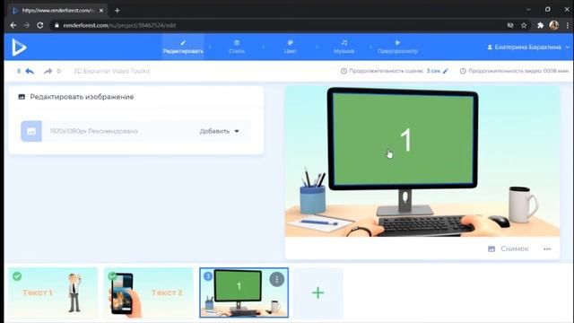Open the Добавить dropdown
Image resolution: width=574 pixels, height=323 pixels.
219,131
